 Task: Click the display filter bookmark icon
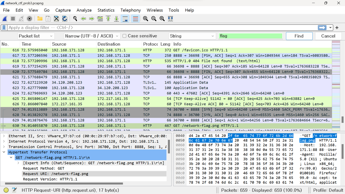pyautogui.click(x=4, y=27)
